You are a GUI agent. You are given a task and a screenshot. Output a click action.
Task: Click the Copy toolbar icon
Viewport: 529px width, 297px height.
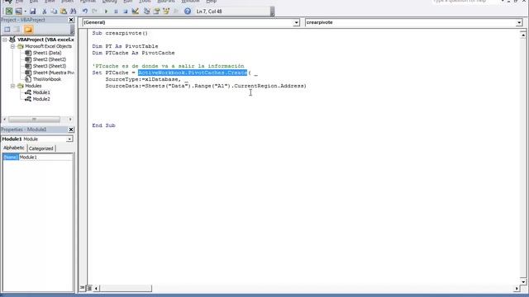point(54,11)
